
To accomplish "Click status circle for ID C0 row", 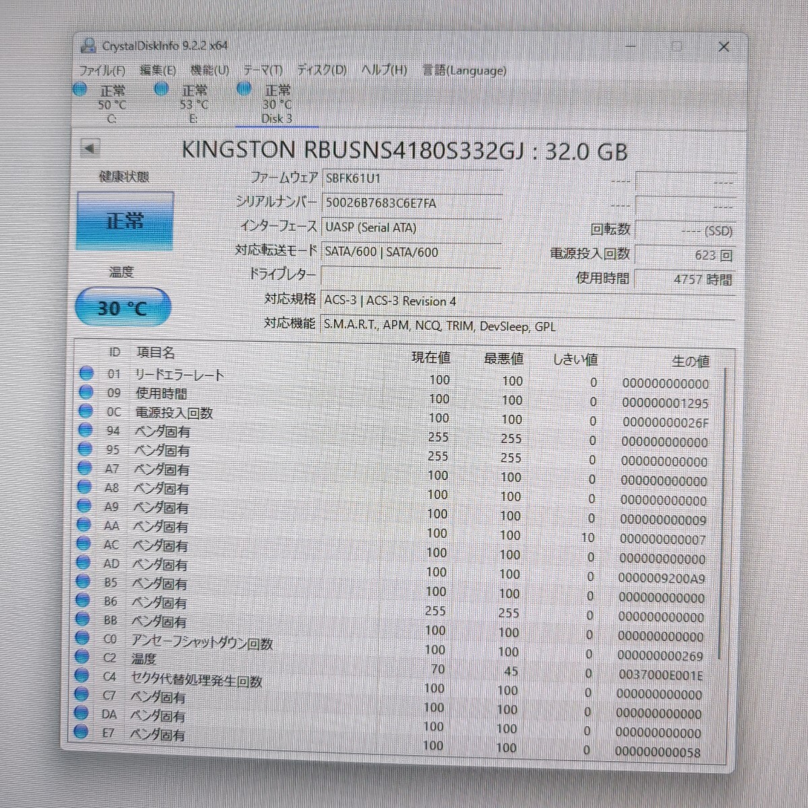I will tap(82, 637).
